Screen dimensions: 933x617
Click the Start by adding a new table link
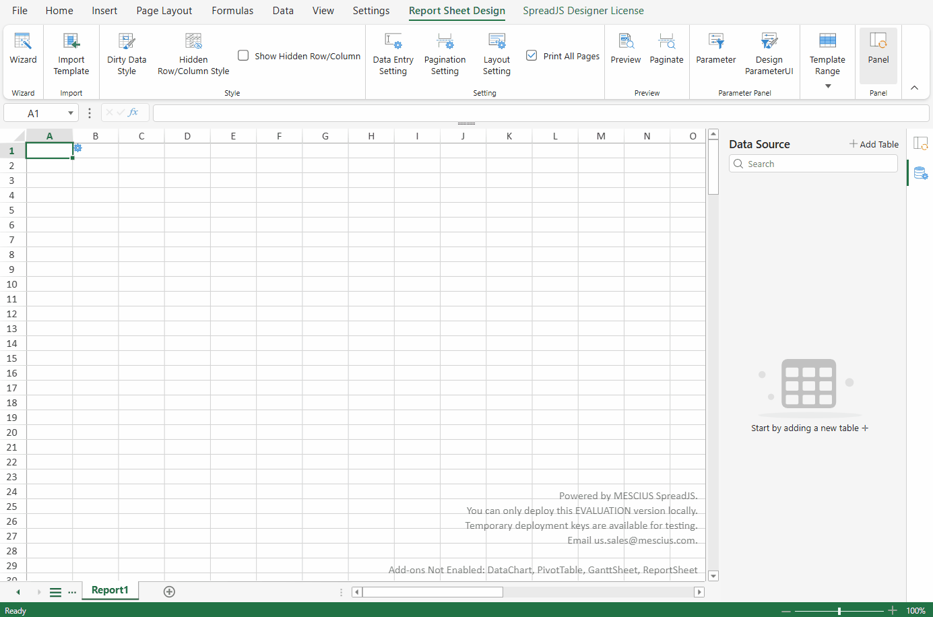(809, 428)
